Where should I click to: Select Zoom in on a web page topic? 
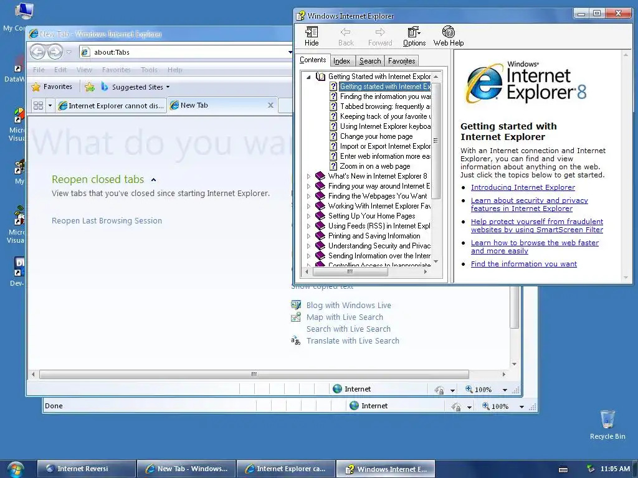374,166
